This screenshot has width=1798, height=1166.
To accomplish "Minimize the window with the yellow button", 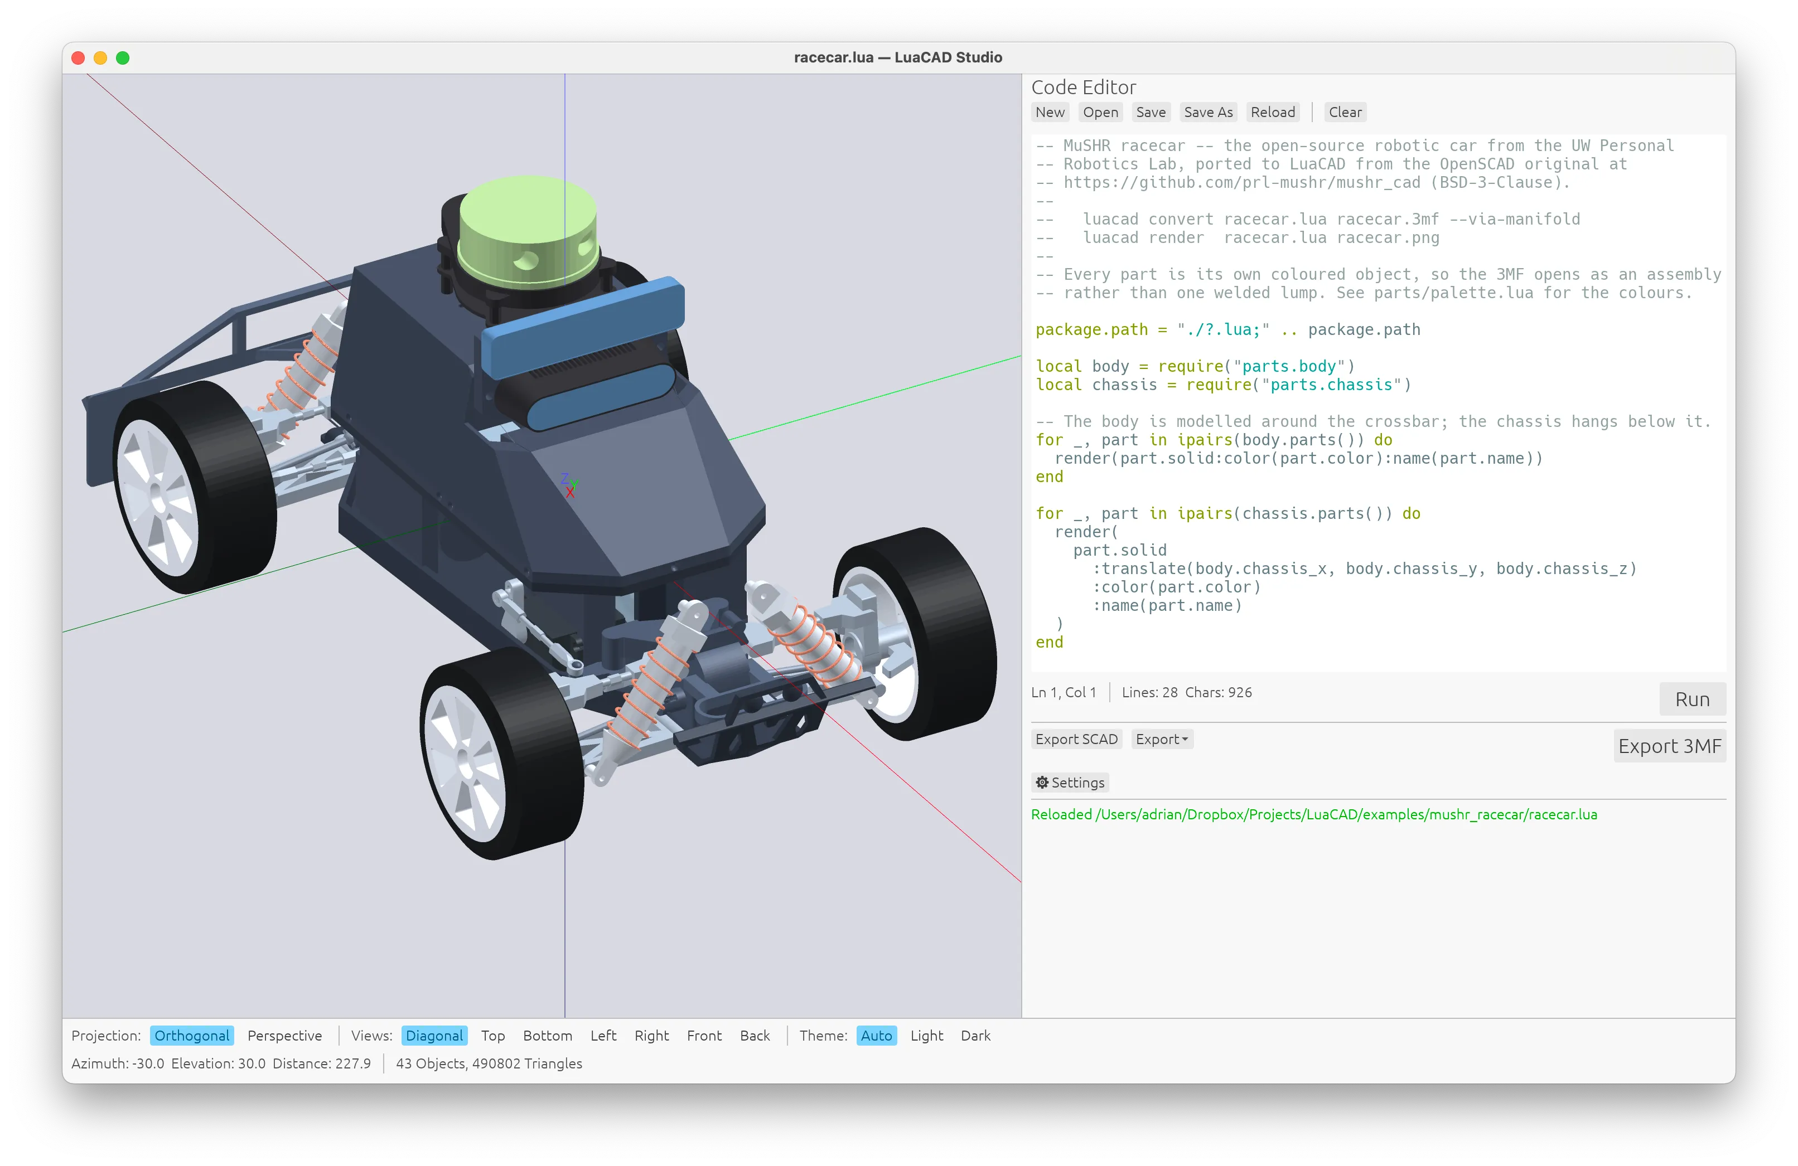I will (100, 58).
